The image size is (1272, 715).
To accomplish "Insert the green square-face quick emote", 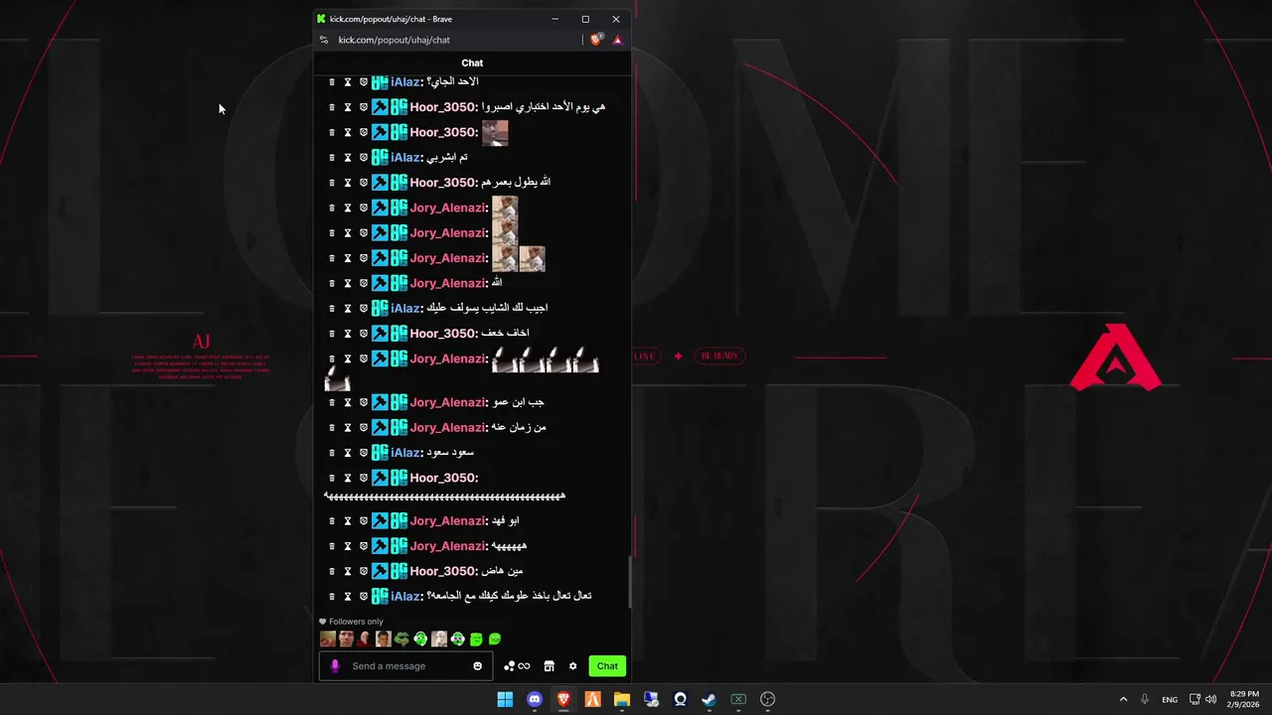I will click(x=476, y=640).
